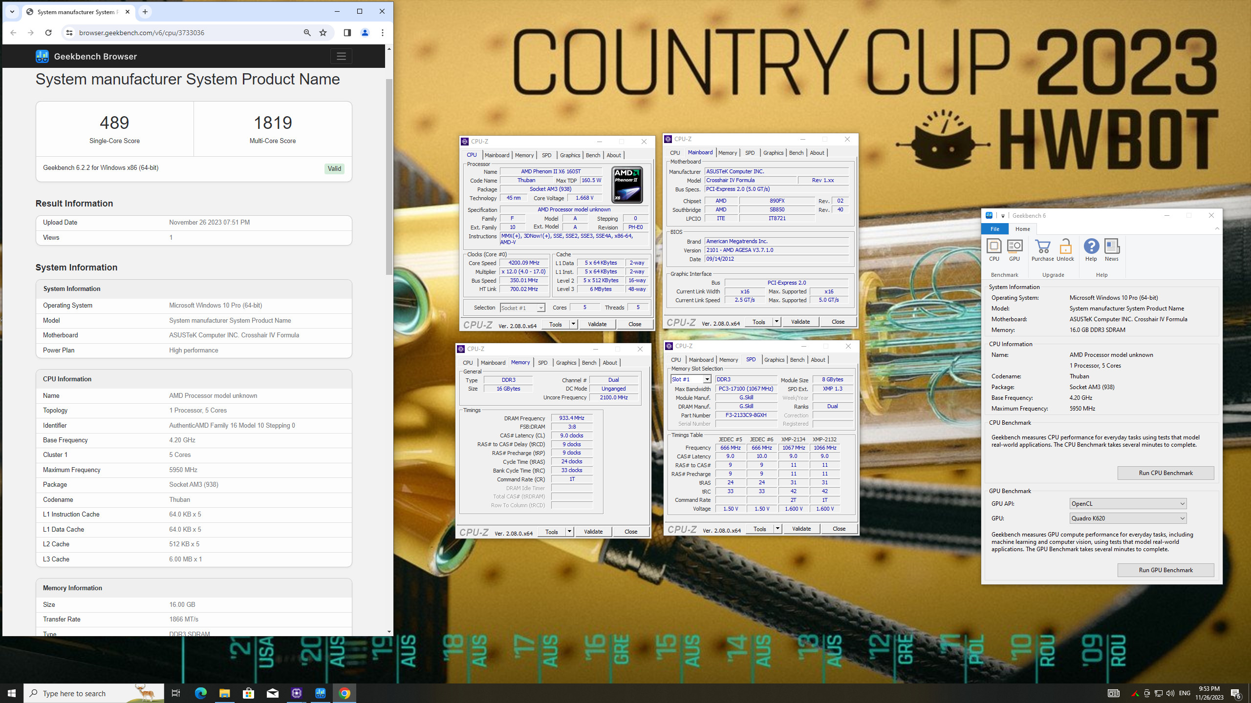Open the File tab in Geekbench 6
This screenshot has height=703, width=1251.
(994, 229)
